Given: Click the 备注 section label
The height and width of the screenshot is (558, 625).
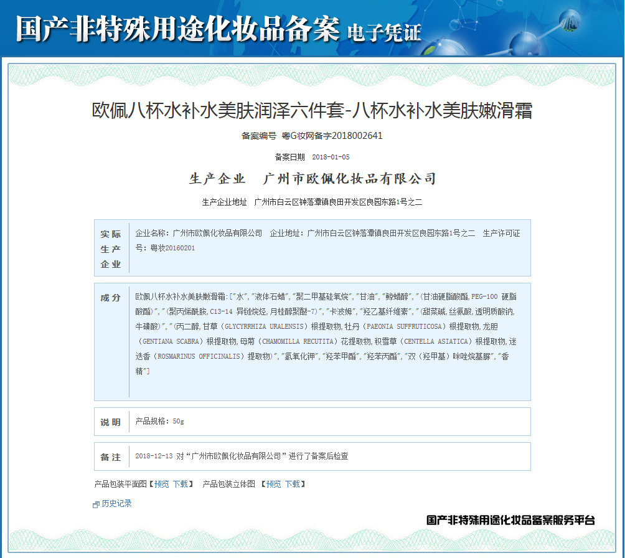Looking at the screenshot, I should point(110,457).
